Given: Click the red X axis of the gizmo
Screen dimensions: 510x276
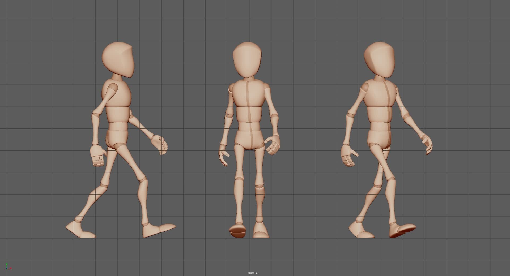Looking at the screenshot, I should [x=11, y=268].
